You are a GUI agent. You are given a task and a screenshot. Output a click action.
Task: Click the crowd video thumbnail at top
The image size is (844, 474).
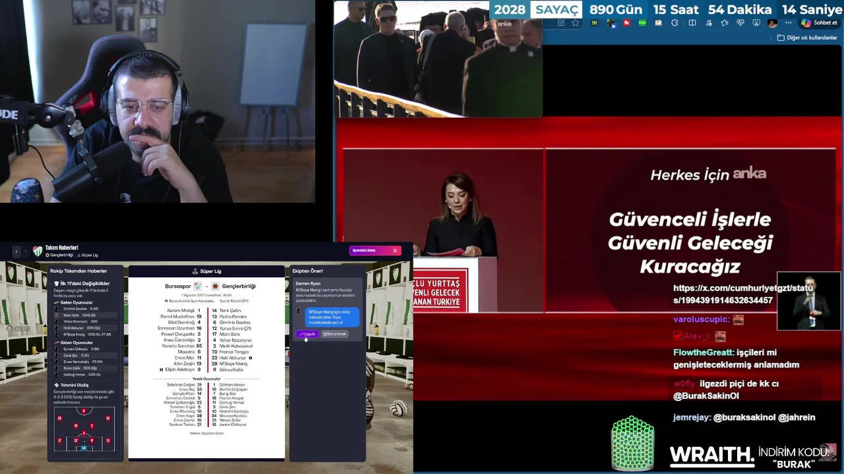point(438,59)
